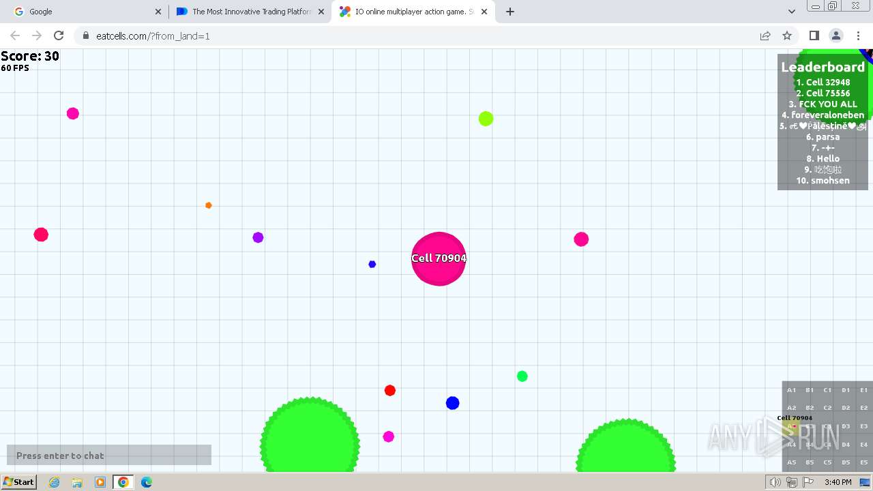This screenshot has width=873, height=491.
Task: Click minimap sector E5
Action: [863, 462]
